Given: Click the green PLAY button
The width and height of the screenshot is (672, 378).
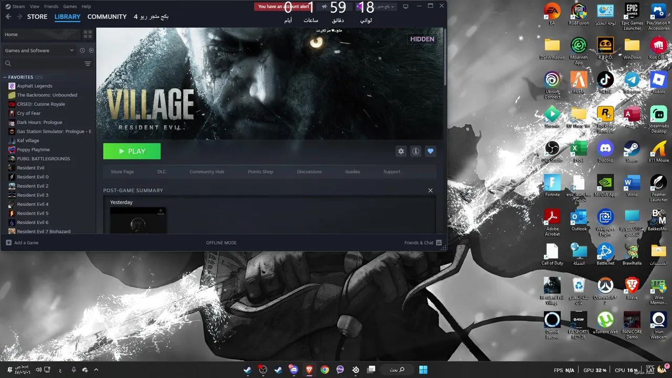Looking at the screenshot, I should coord(132,151).
